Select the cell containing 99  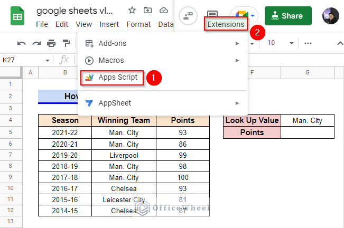pos(183,155)
